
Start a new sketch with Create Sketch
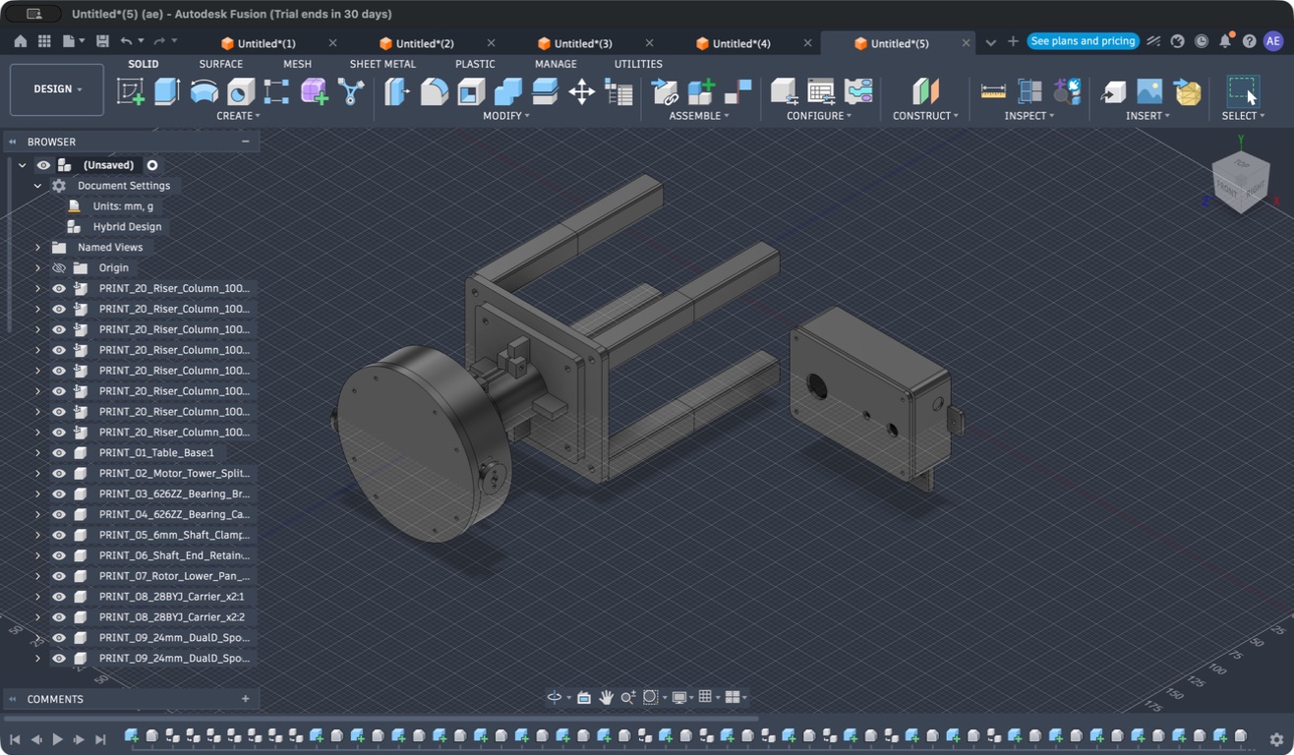[x=131, y=91]
